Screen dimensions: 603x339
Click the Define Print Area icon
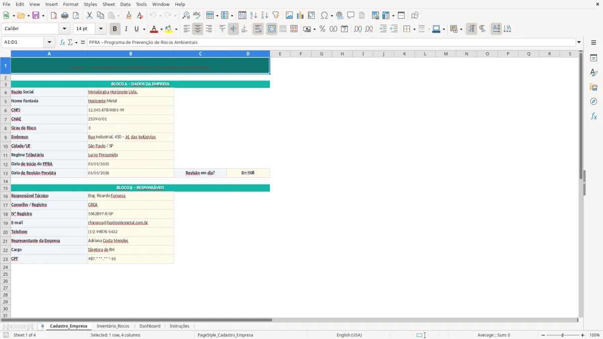[375, 16]
